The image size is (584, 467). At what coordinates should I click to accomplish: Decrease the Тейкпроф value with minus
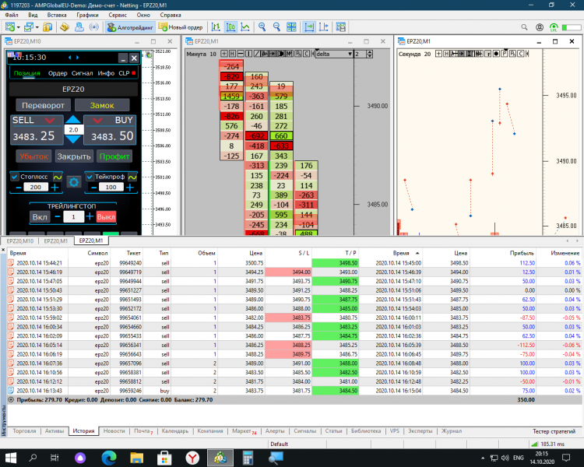point(94,188)
